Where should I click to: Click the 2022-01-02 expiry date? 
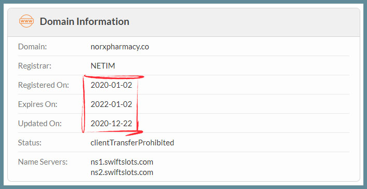point(112,104)
